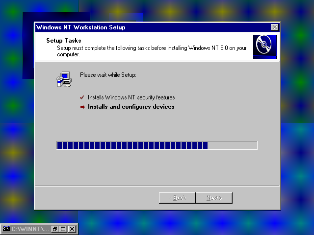Click the 'Windows NT Workstation Setup' title bar
Image resolution: width=314 pixels, height=235 pixels.
157,27
